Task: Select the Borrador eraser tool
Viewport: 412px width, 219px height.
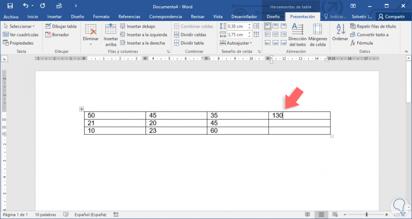Action: 57,35
